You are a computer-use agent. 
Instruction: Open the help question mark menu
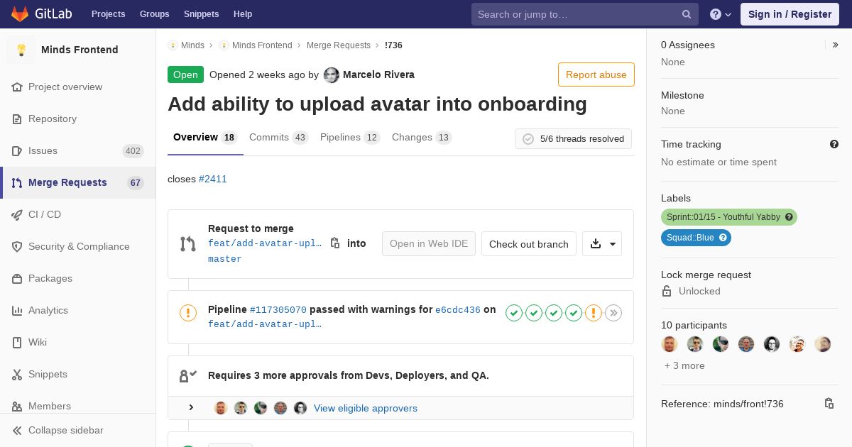(721, 14)
